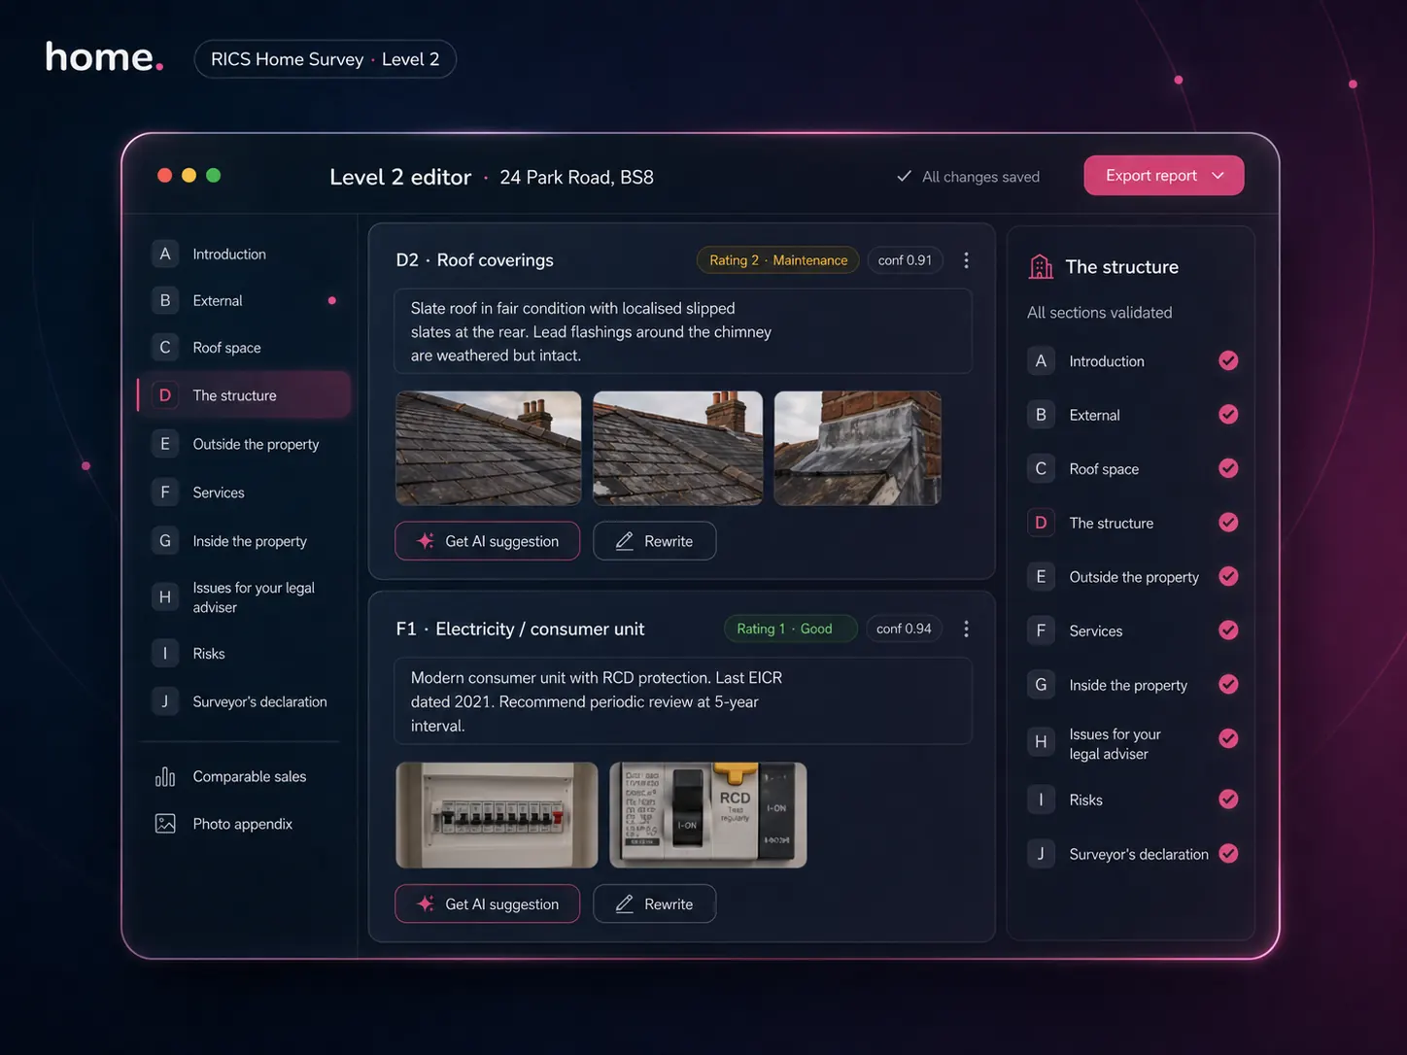Open the Comparable sales bar chart icon
The image size is (1407, 1055).
tap(165, 776)
